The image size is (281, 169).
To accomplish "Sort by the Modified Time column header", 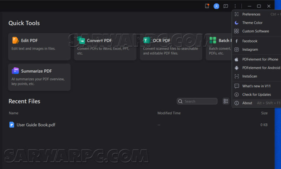I will (x=169, y=113).
